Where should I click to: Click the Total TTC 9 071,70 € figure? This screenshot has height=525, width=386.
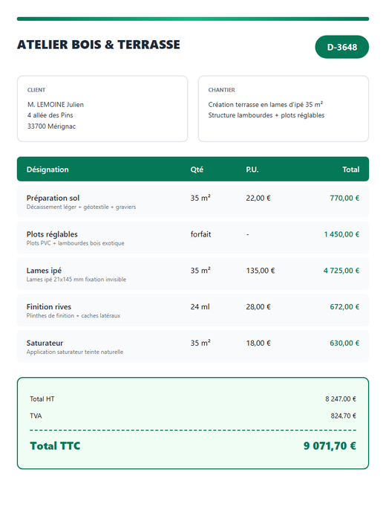[330, 446]
